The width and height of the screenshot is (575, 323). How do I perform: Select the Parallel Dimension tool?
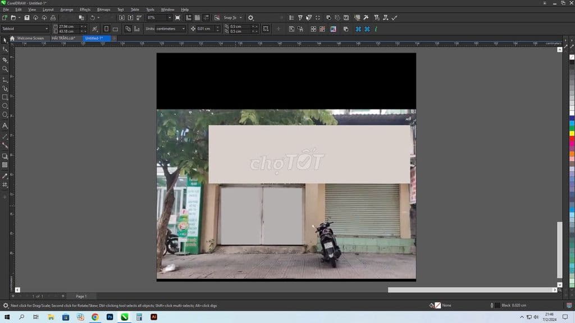point(4,137)
